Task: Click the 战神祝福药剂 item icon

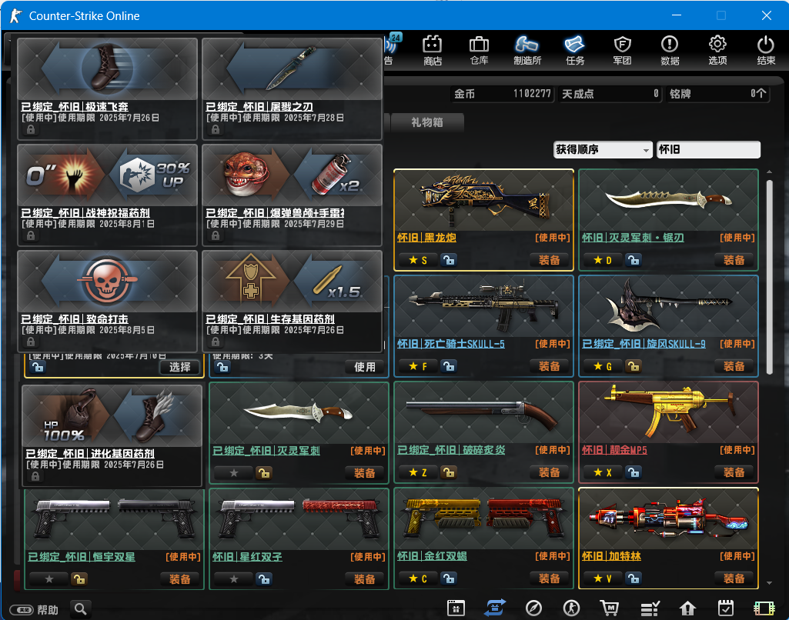Action: [x=107, y=175]
